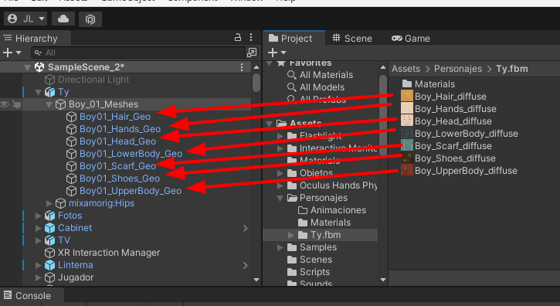
Task: Toggle visibility eye for Boy_01_Meshes
Action: coord(5,104)
